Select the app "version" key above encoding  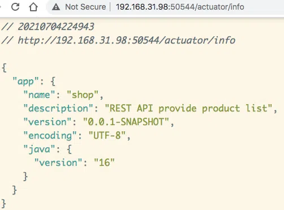[48, 122]
